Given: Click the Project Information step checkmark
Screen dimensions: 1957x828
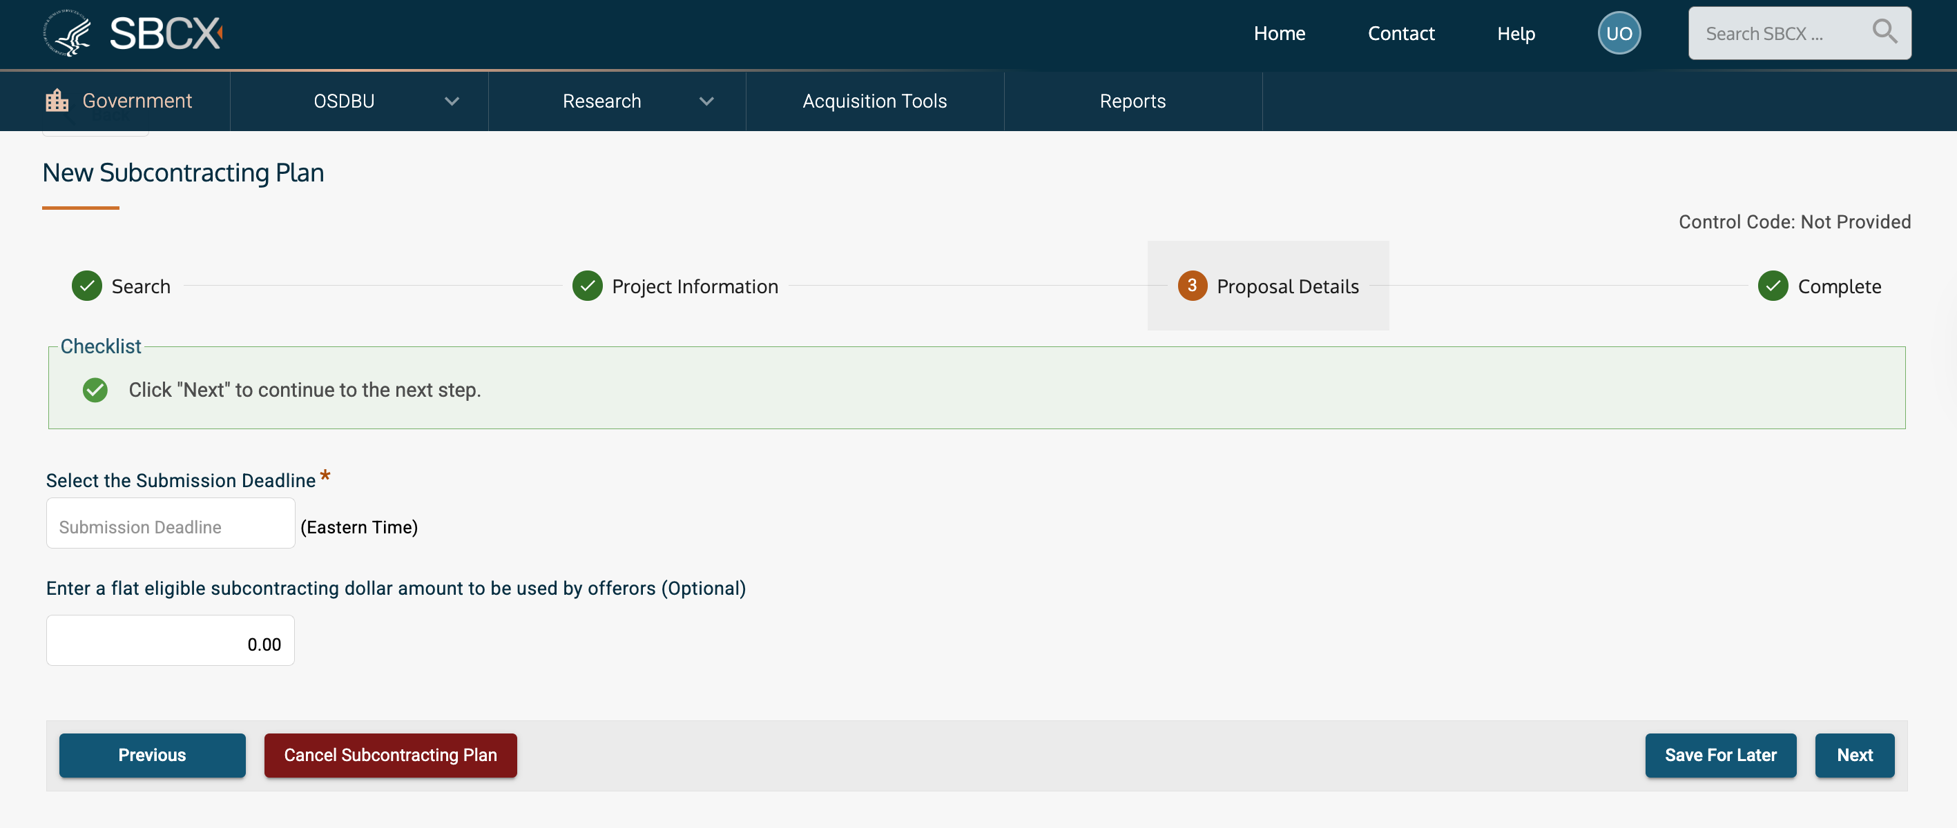Looking at the screenshot, I should (x=587, y=286).
